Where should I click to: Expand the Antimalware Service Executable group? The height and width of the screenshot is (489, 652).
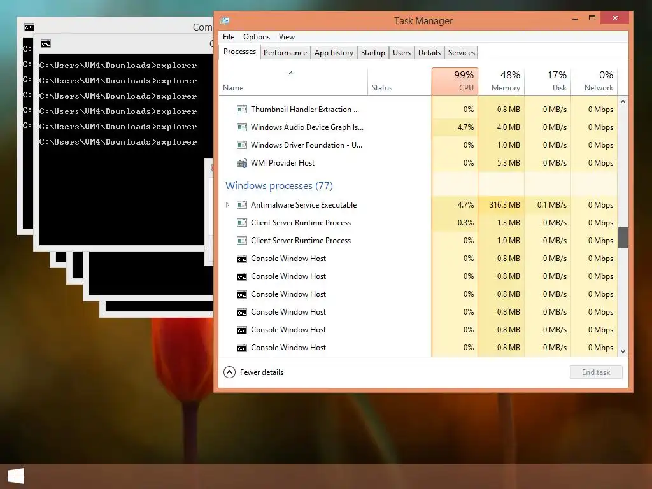(227, 204)
